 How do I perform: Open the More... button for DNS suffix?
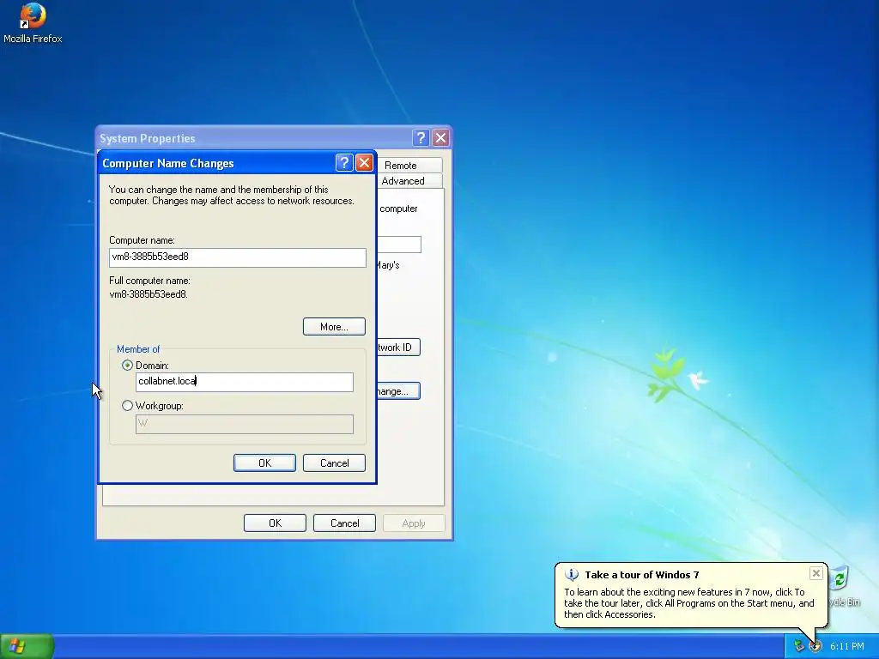pos(334,327)
